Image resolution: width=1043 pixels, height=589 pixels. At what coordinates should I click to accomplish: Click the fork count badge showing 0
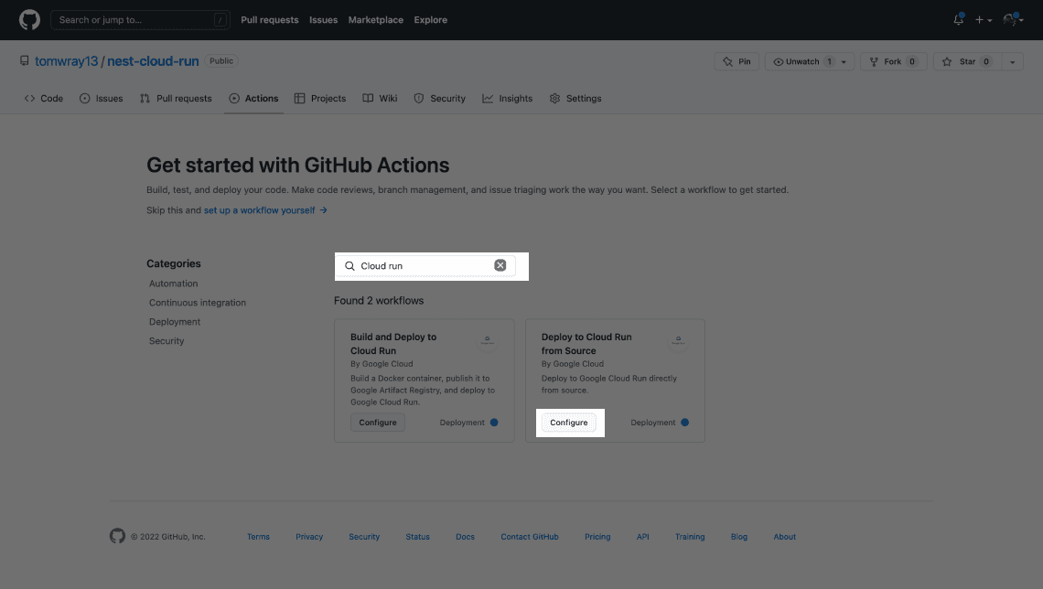(912, 62)
